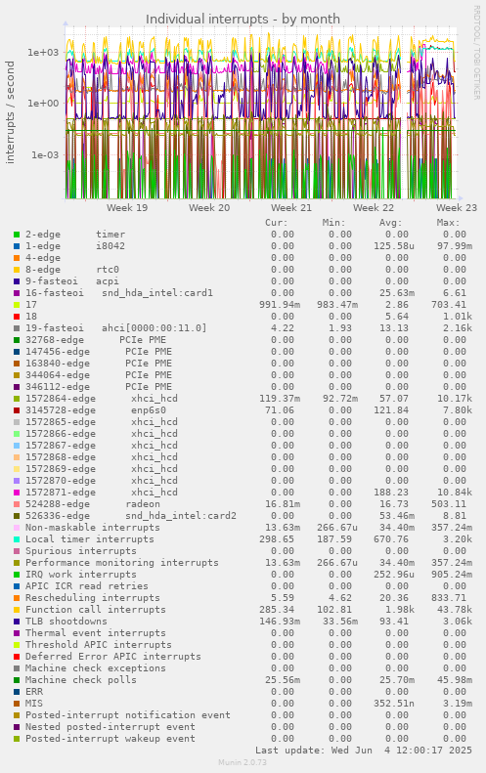Click the Munin 2.0.73 footer text
Image resolution: width=486 pixels, height=773 pixels.
pyautogui.click(x=243, y=762)
